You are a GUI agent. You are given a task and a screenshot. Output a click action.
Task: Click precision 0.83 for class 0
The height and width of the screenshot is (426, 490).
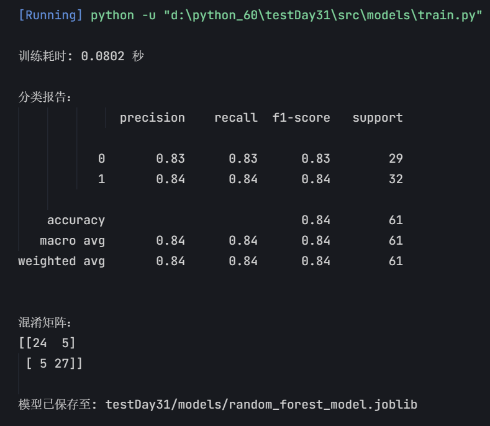[x=171, y=158]
